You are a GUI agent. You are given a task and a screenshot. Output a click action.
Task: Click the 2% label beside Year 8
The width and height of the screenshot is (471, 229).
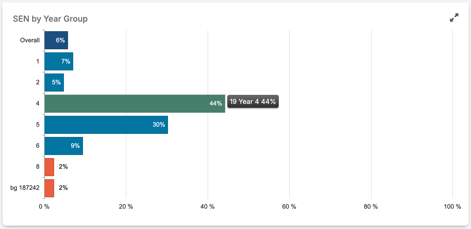(63, 167)
